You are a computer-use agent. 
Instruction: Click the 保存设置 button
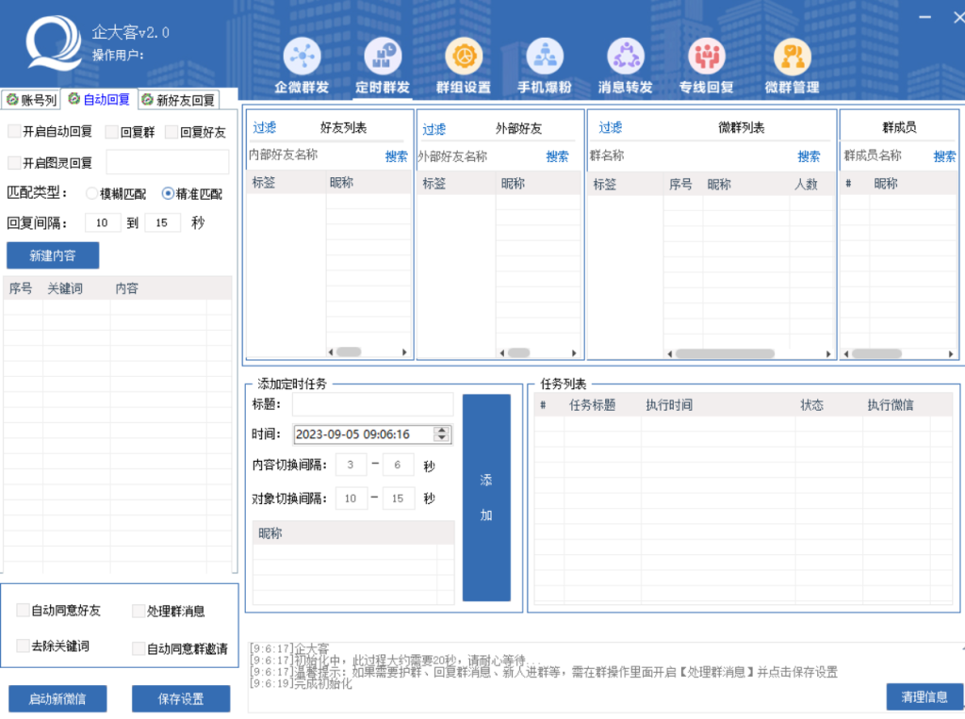point(181,699)
